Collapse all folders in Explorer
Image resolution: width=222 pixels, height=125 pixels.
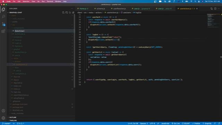(x=73, y=12)
